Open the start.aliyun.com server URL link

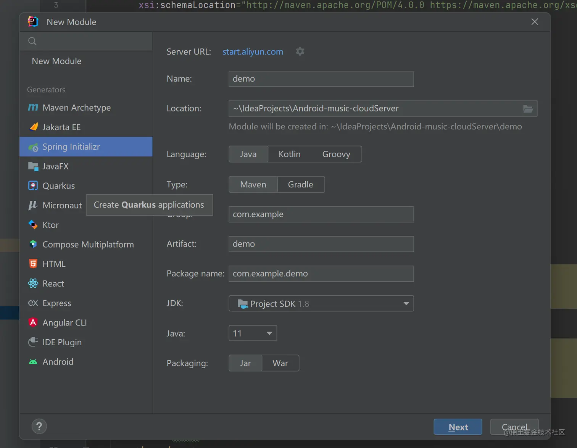click(253, 52)
